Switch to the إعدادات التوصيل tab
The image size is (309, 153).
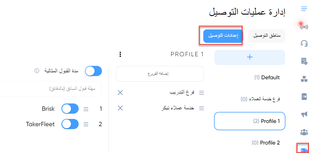[223, 36]
